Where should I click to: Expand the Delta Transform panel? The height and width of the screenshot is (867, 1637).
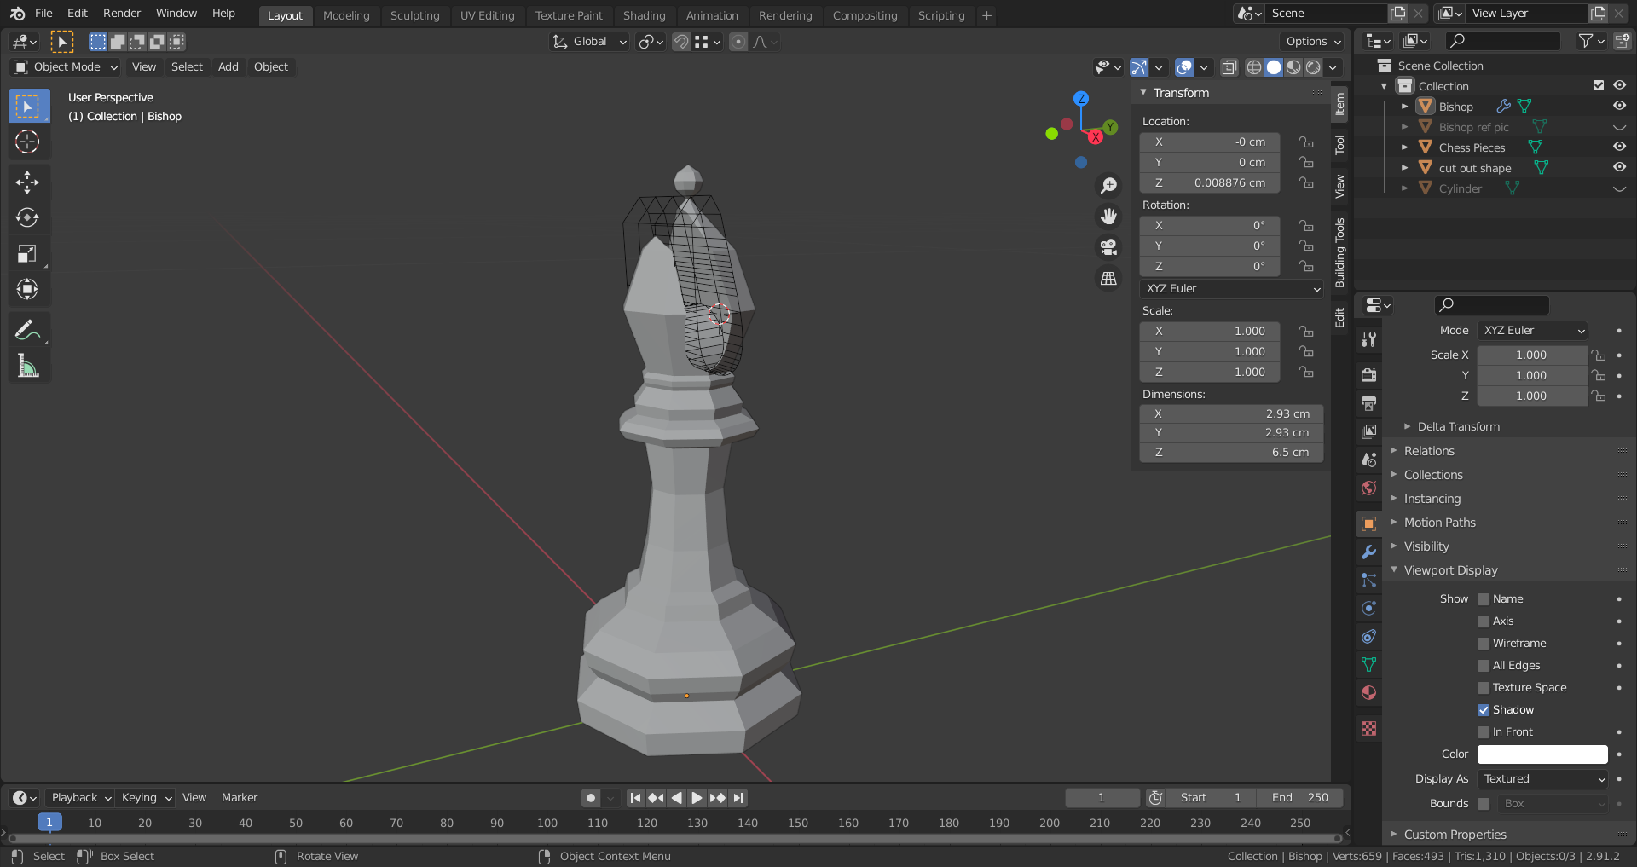[x=1458, y=426]
